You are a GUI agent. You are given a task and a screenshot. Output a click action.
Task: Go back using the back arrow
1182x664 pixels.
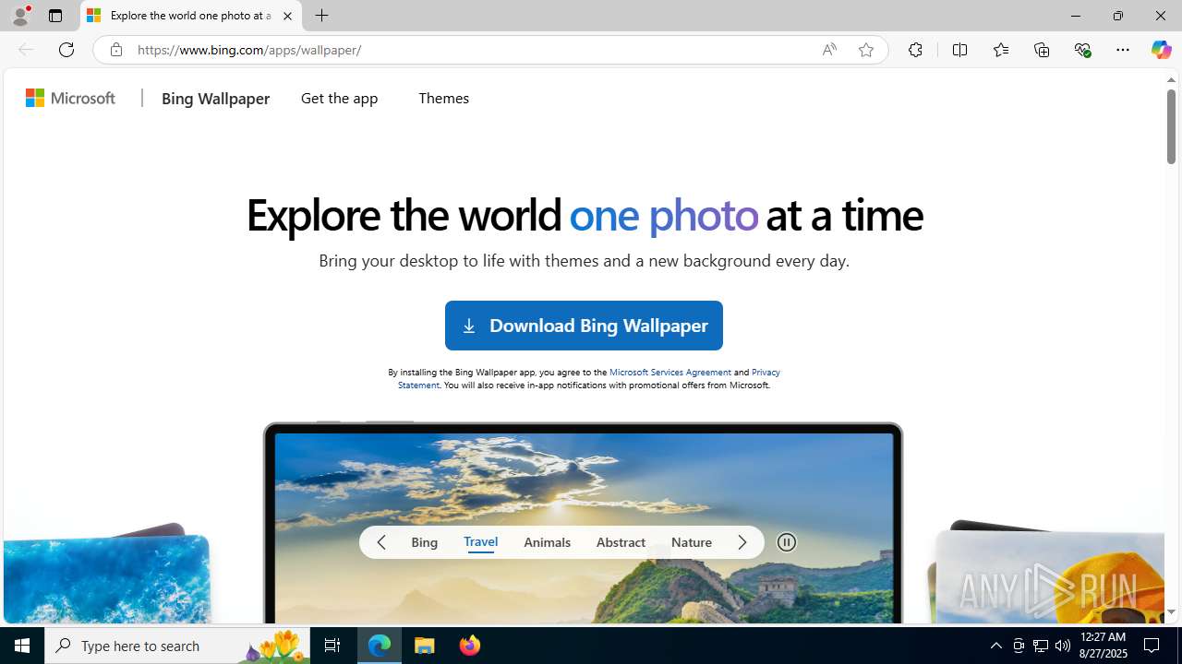pos(26,50)
